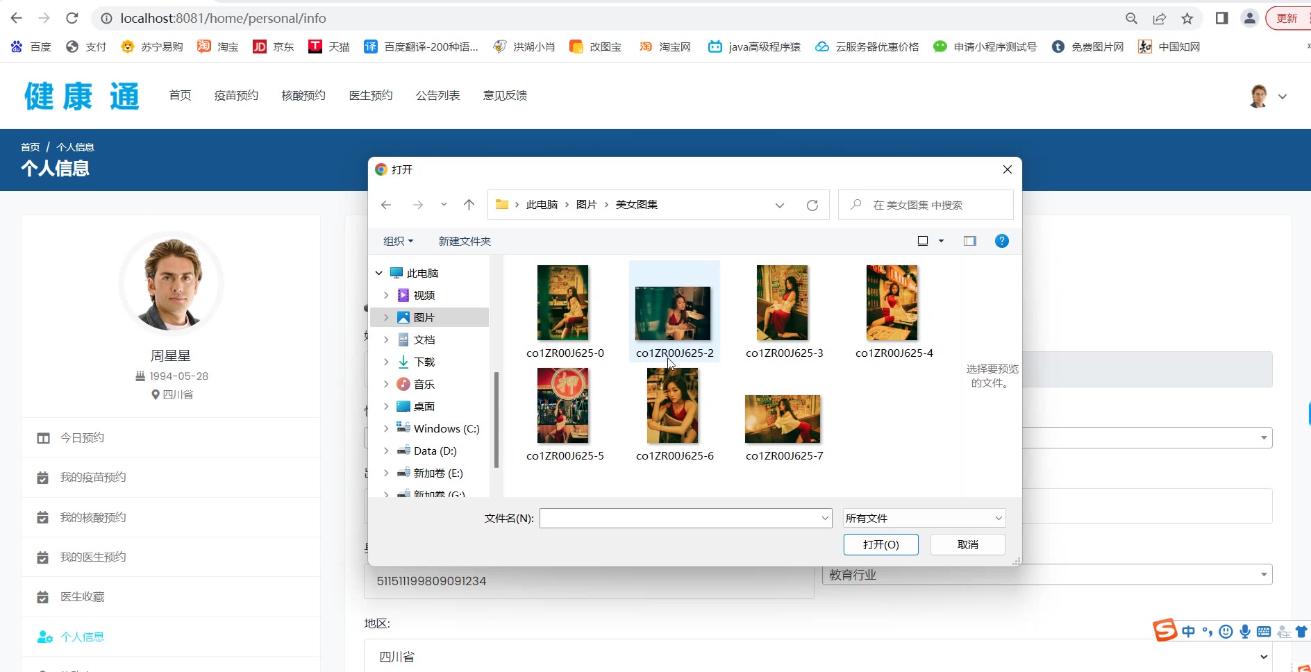Bookmark page with the star icon
1311x672 pixels.
pyautogui.click(x=1187, y=19)
